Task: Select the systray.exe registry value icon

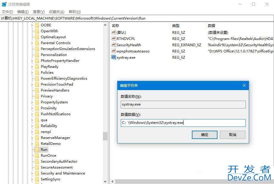Action: point(113,57)
